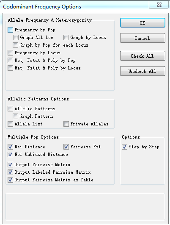Confirm options with the OK button
Viewport: 170px width, 225px height.
(143, 23)
